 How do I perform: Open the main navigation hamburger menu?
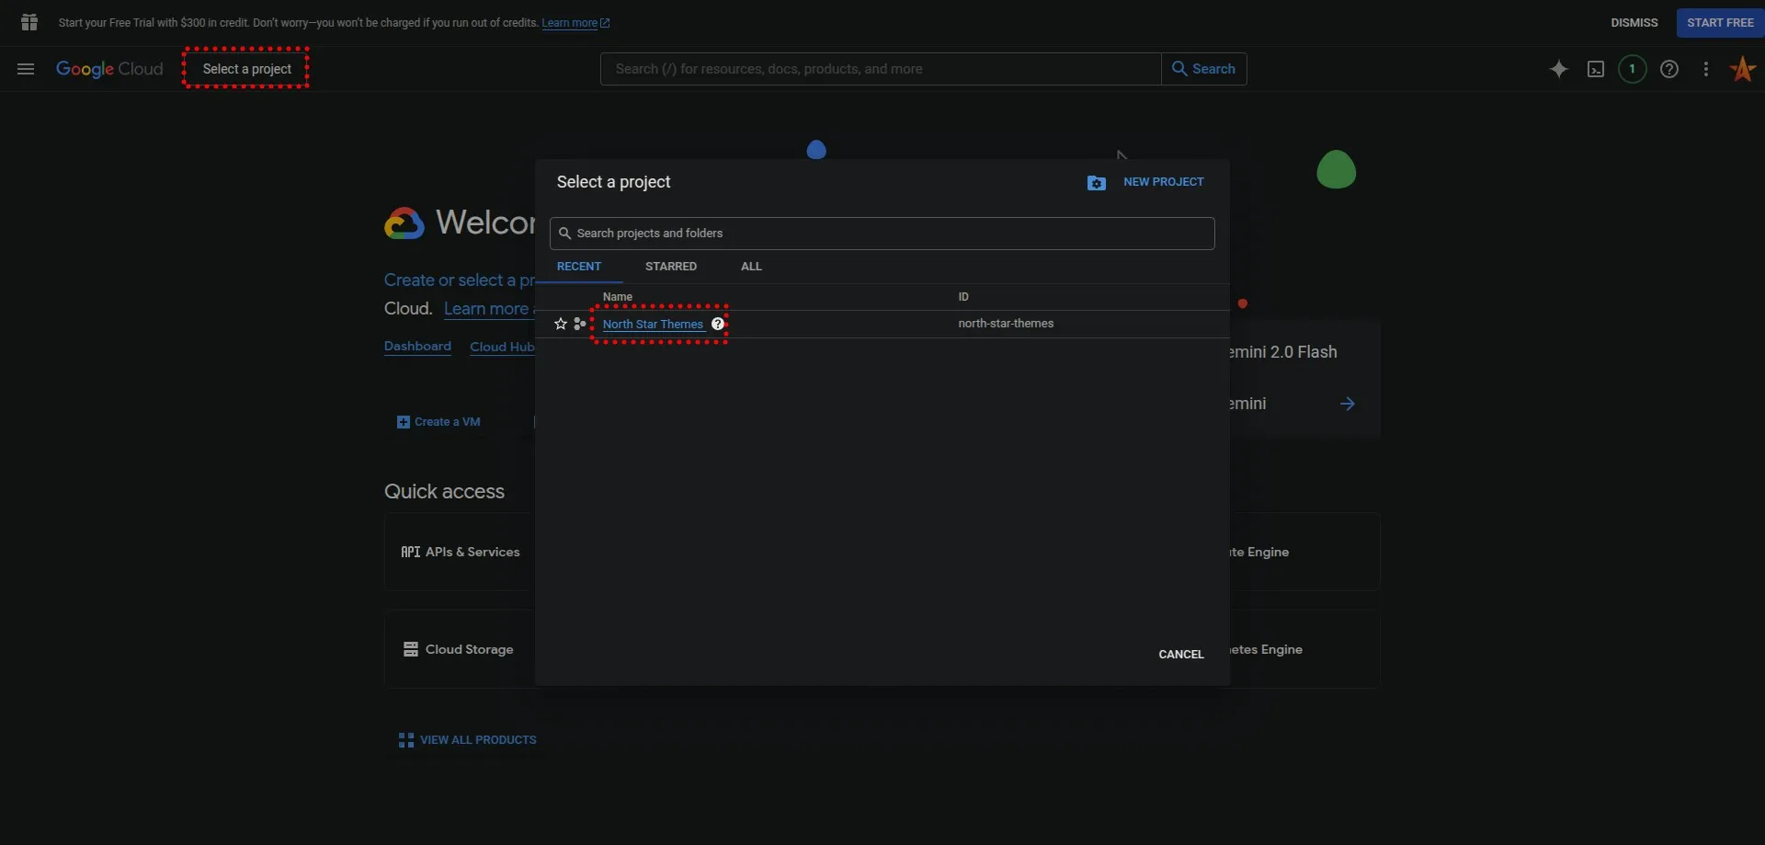[26, 69]
